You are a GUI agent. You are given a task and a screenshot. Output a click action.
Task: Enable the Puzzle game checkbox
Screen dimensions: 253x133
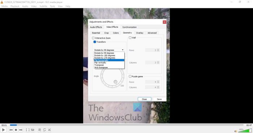(x=130, y=76)
